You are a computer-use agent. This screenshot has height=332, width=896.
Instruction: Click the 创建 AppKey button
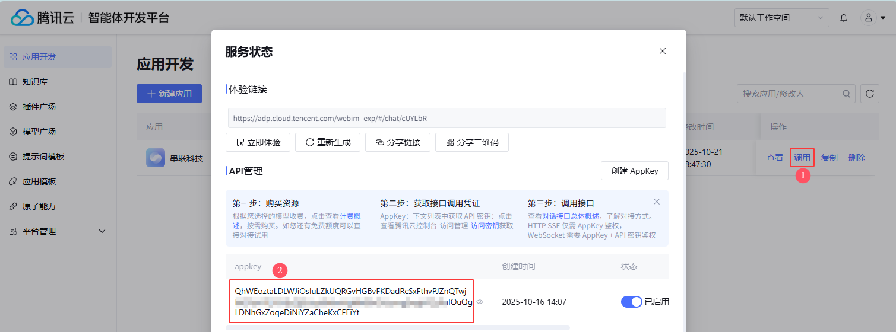click(x=634, y=171)
